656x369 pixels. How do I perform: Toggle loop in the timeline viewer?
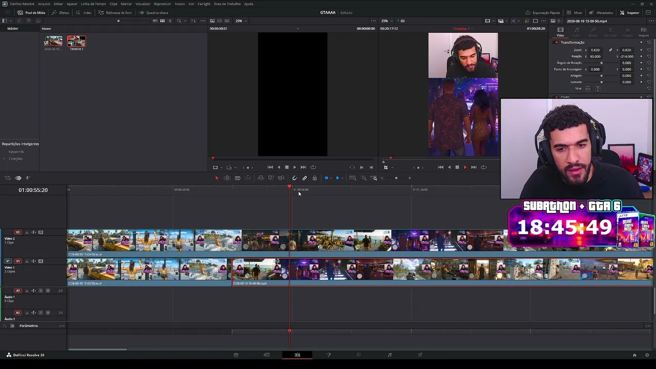[483, 167]
